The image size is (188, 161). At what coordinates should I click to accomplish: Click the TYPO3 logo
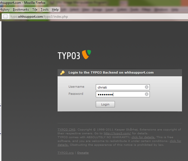[x=74, y=55]
